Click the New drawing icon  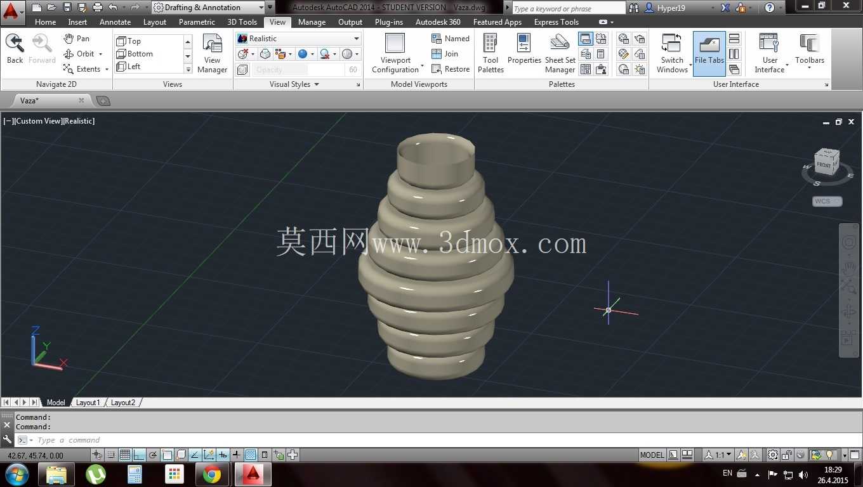[37, 8]
